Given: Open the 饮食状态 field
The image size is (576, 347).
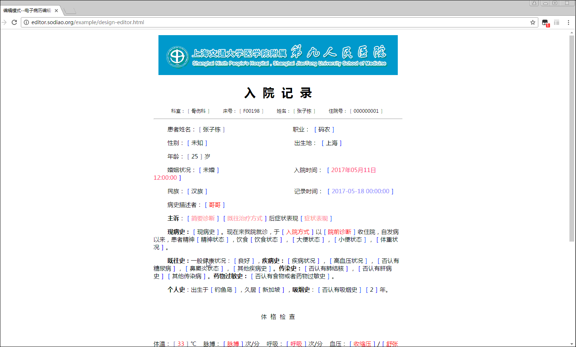Looking at the screenshot, I should [266, 240].
